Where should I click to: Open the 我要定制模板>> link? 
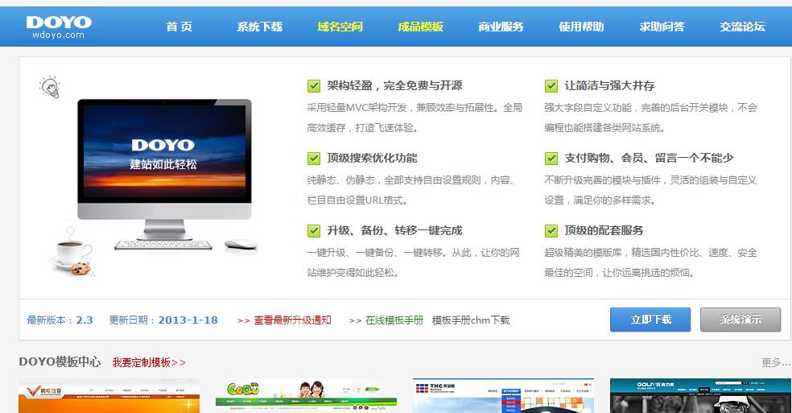pyautogui.click(x=149, y=362)
